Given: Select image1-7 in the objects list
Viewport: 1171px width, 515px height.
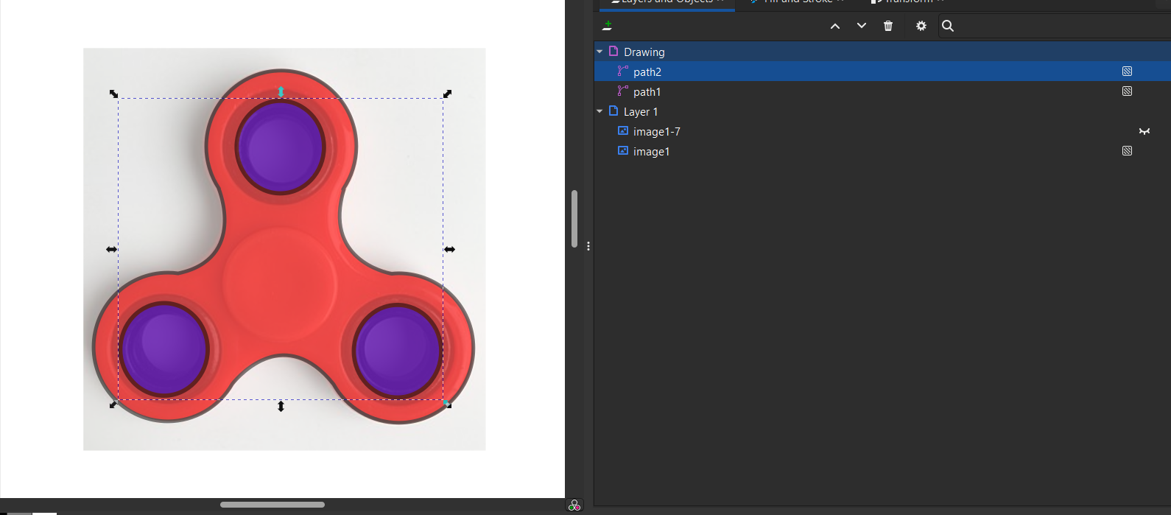Looking at the screenshot, I should pyautogui.click(x=656, y=132).
